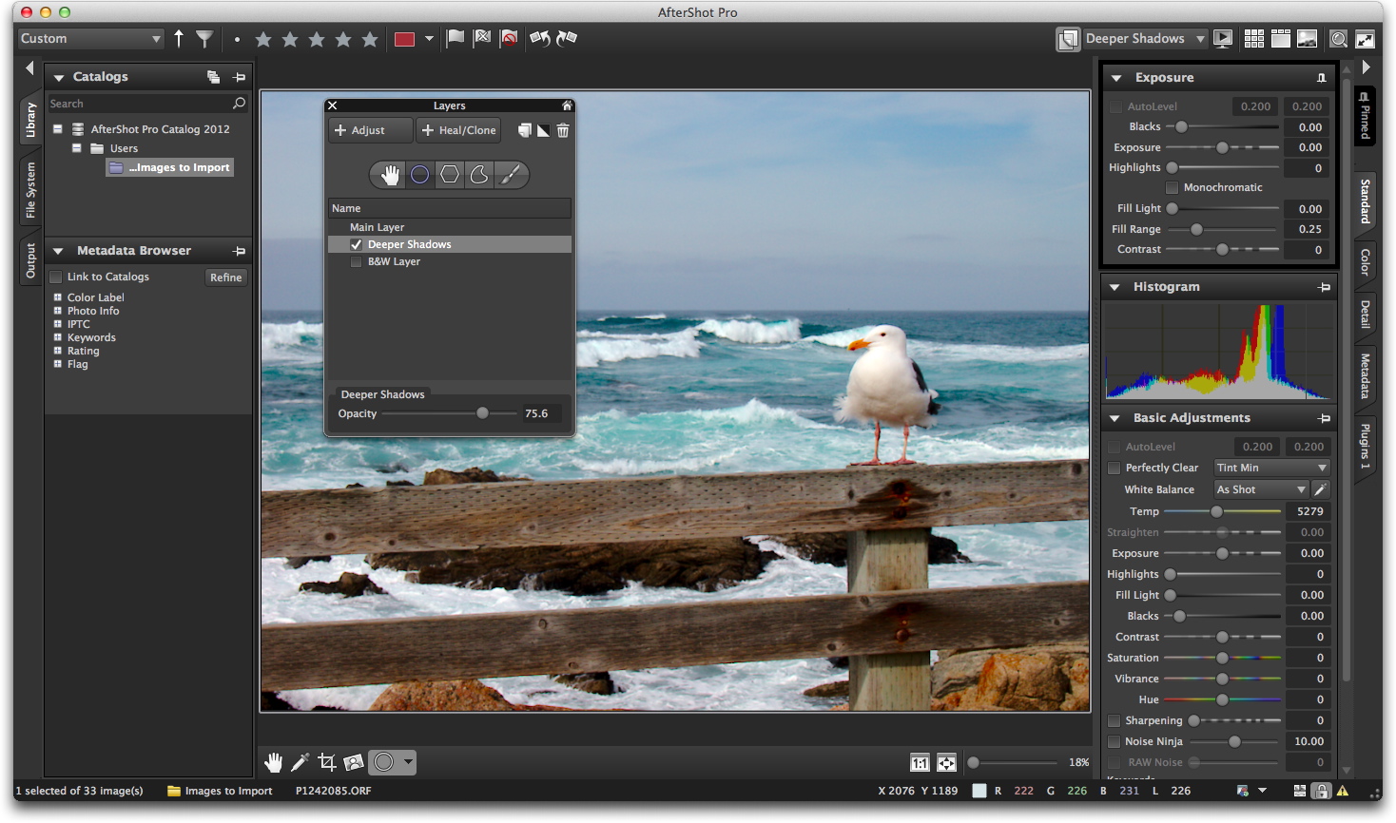Image resolution: width=1396 pixels, height=823 pixels.
Task: Click the layer Opacity slider handle
Action: [482, 413]
